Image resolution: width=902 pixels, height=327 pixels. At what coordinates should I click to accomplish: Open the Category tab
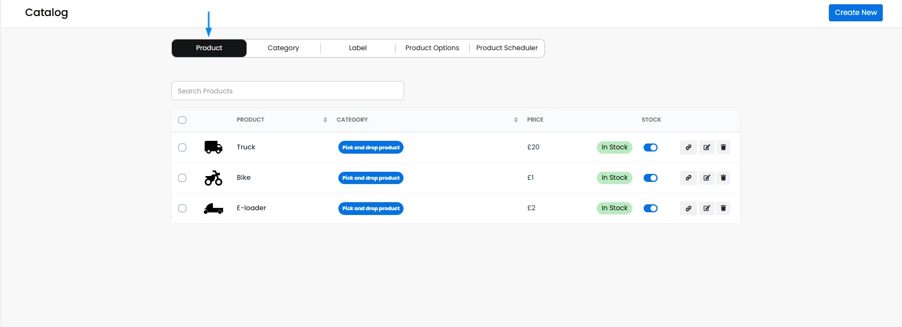coord(283,48)
